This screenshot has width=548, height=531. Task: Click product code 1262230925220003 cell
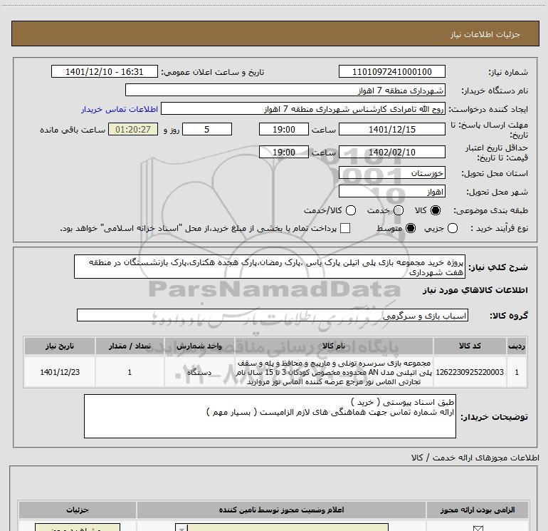470,372
